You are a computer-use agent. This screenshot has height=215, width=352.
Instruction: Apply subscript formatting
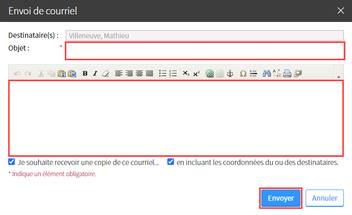[x=186, y=74]
